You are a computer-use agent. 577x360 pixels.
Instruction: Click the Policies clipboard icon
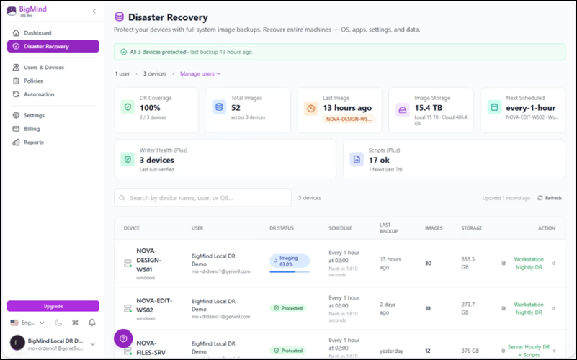[x=16, y=81]
